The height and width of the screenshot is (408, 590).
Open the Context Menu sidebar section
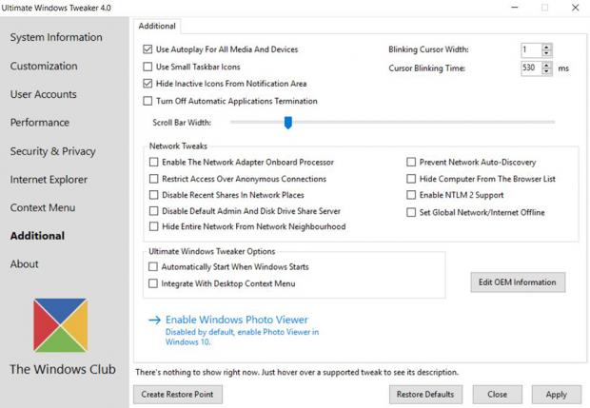point(43,207)
